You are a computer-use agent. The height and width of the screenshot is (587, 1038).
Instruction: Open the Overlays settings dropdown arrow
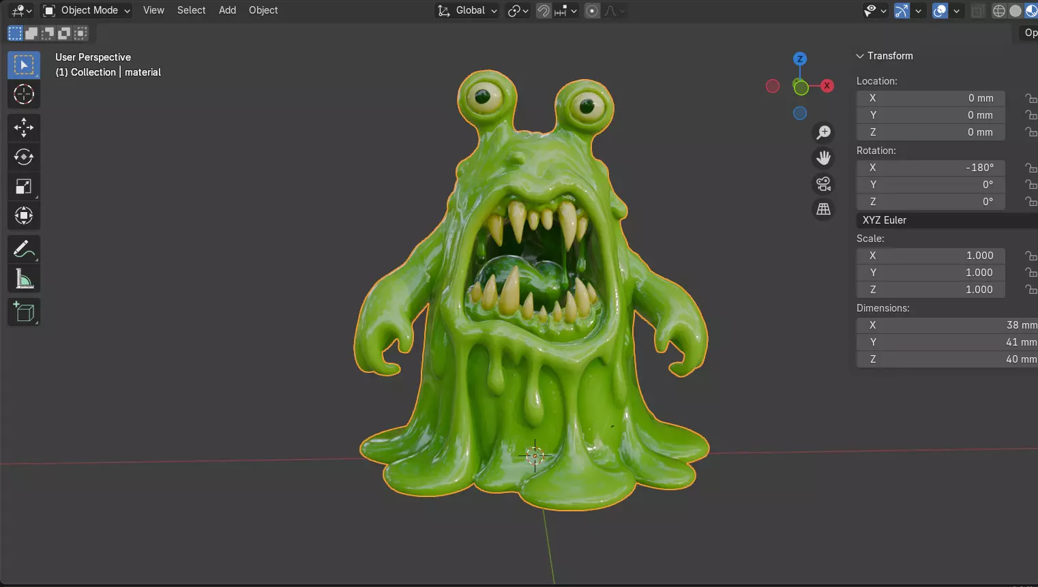tap(956, 11)
